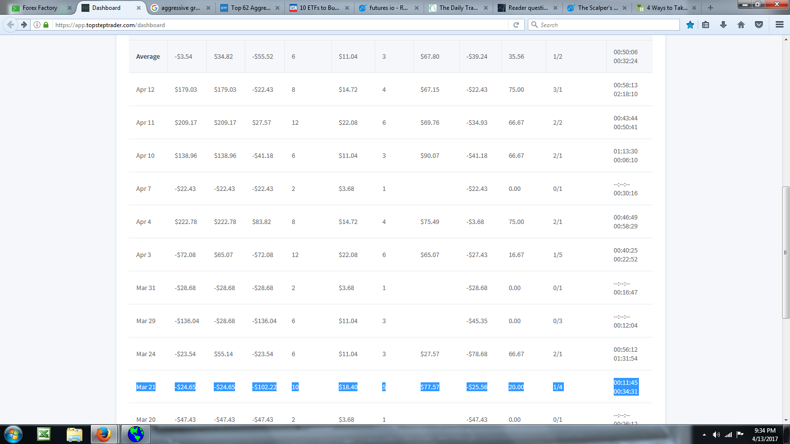Open a new tab with plus button
The width and height of the screenshot is (790, 444).
(x=711, y=8)
